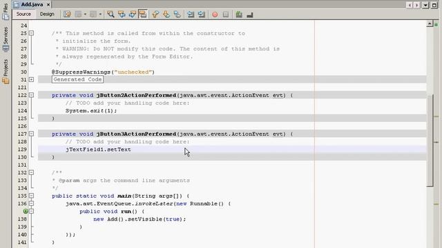Open the Projects side panel
Image resolution: width=442 pixels, height=248 pixels.
[x=6, y=72]
